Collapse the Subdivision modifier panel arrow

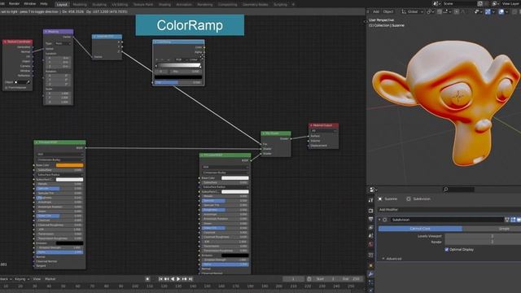pos(379,220)
